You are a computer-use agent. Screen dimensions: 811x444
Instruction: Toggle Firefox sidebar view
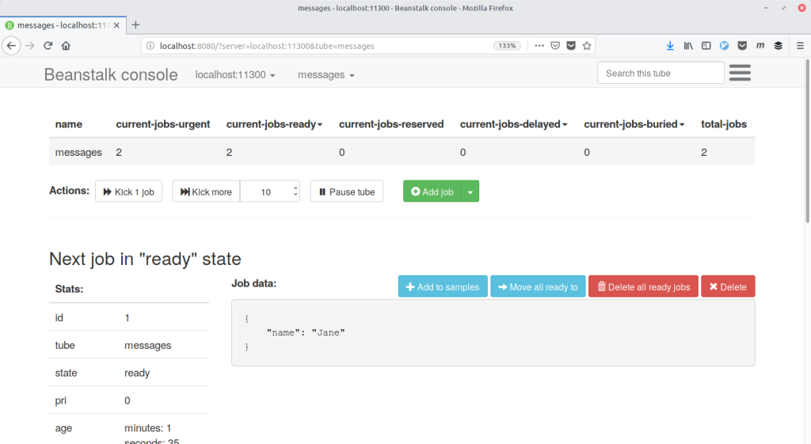pos(706,45)
